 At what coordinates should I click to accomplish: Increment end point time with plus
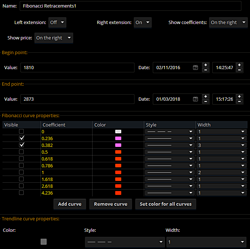[x=239, y=96]
